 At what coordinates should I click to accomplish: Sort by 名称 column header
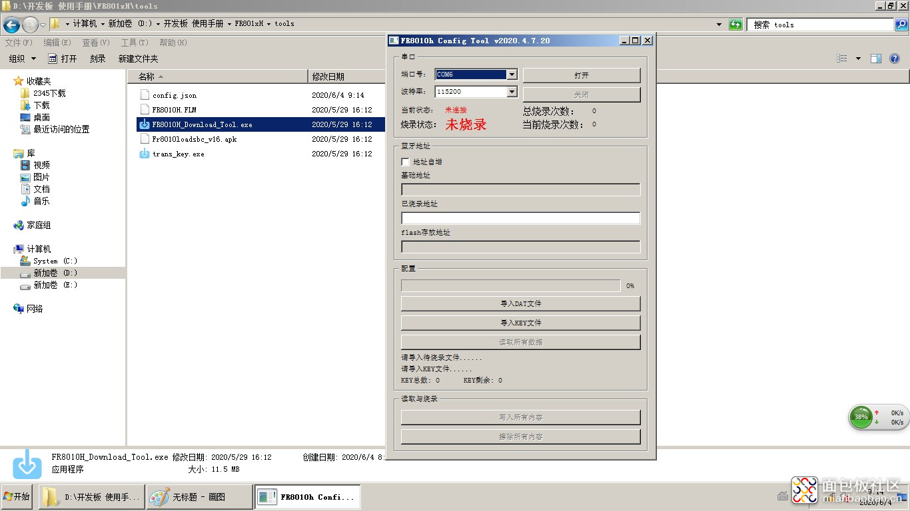(217, 77)
